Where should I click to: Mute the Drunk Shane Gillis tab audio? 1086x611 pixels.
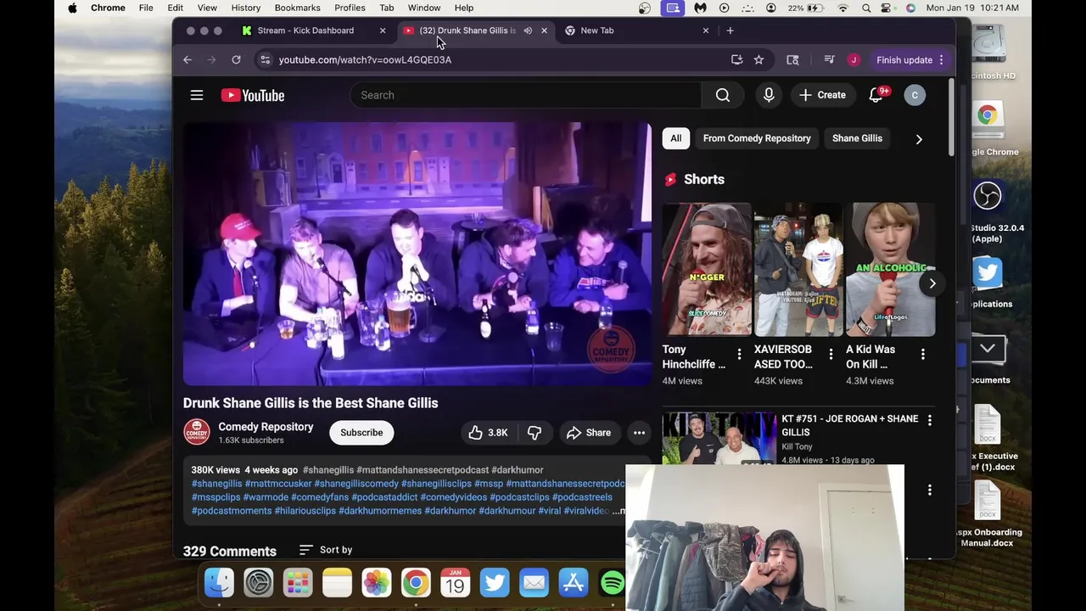[528, 31]
